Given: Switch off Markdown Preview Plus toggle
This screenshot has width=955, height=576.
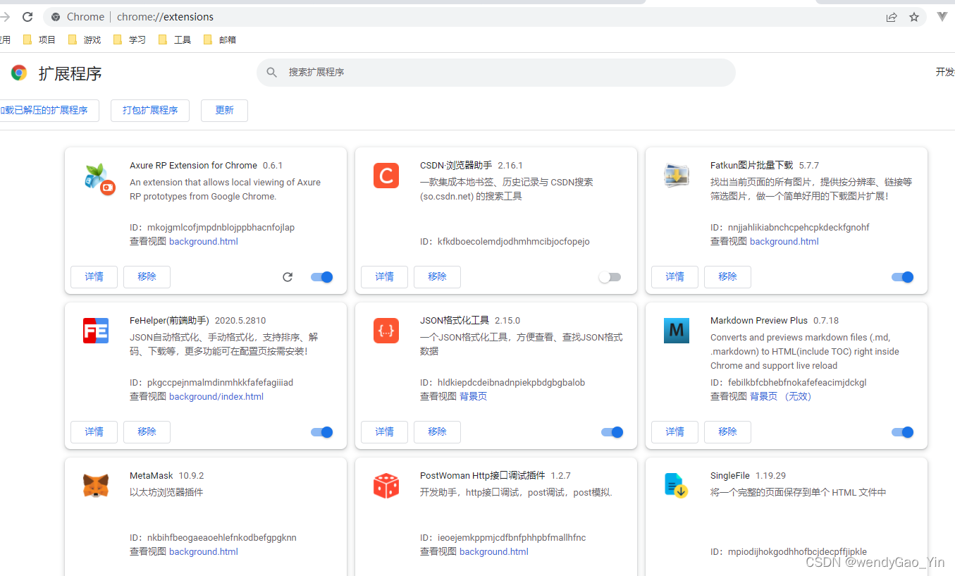Looking at the screenshot, I should (903, 432).
